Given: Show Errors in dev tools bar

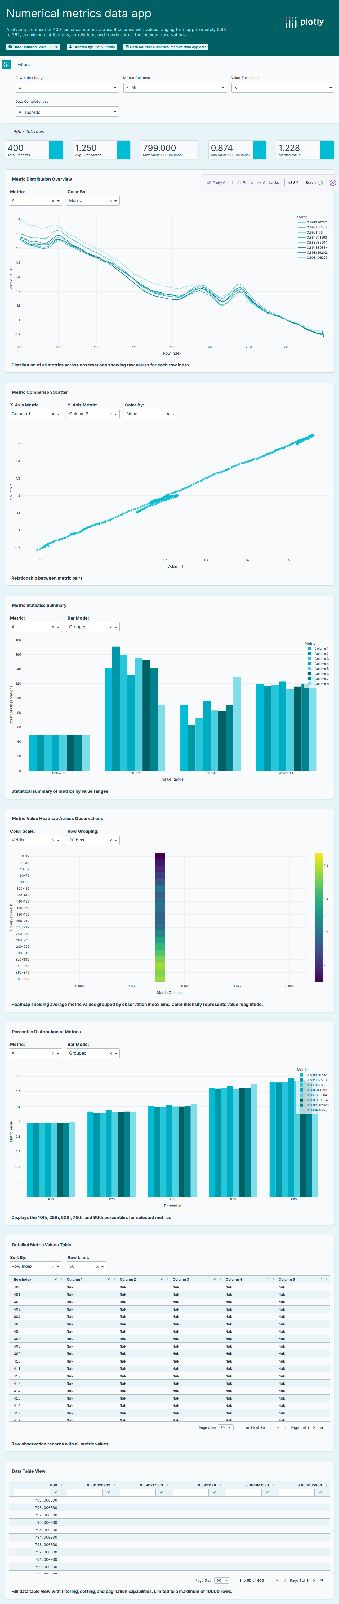Looking at the screenshot, I should (245, 182).
